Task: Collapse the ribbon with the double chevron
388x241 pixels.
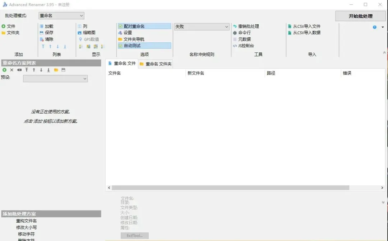Action: tap(384, 53)
